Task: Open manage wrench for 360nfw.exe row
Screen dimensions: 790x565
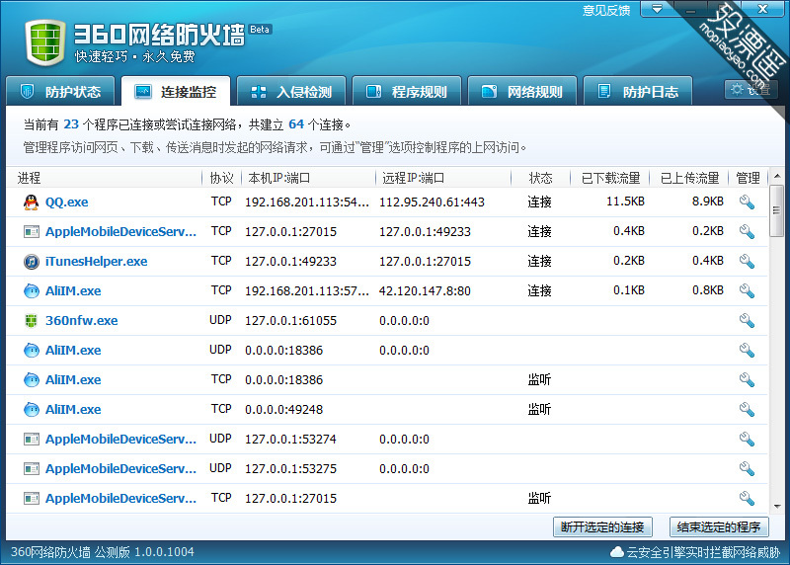Action: point(747,321)
